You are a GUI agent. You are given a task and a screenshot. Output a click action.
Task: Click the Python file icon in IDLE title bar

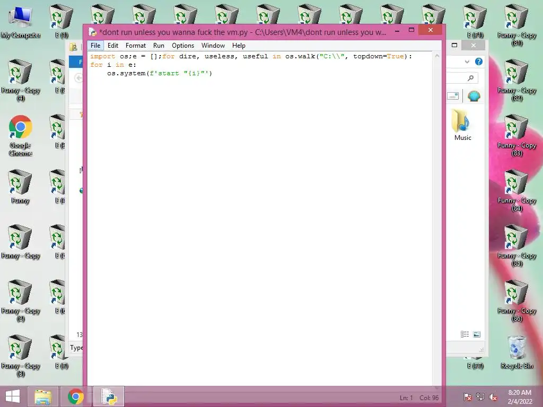click(x=92, y=32)
